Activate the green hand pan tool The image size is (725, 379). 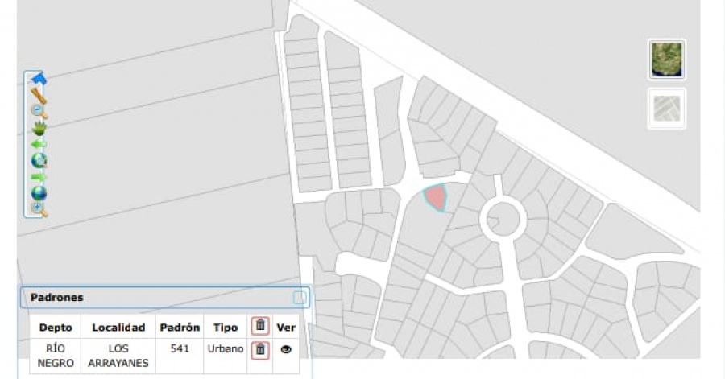pos(39,128)
